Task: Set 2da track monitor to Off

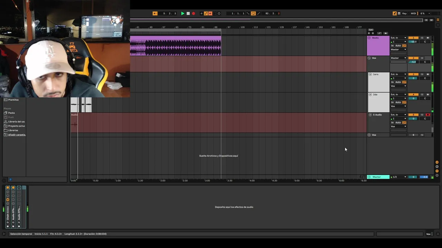Action: point(404,102)
